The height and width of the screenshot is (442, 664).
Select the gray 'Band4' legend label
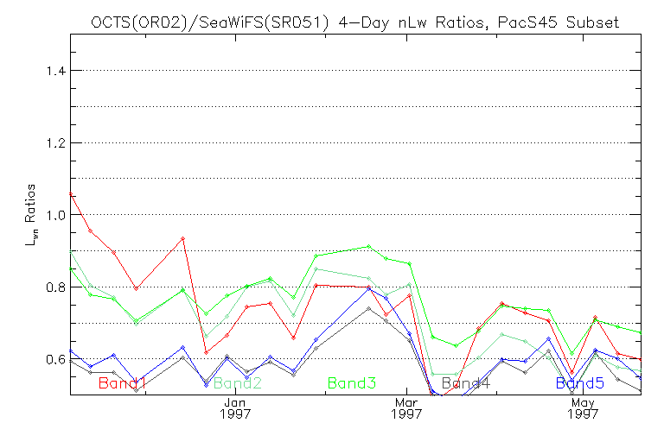[x=466, y=382]
